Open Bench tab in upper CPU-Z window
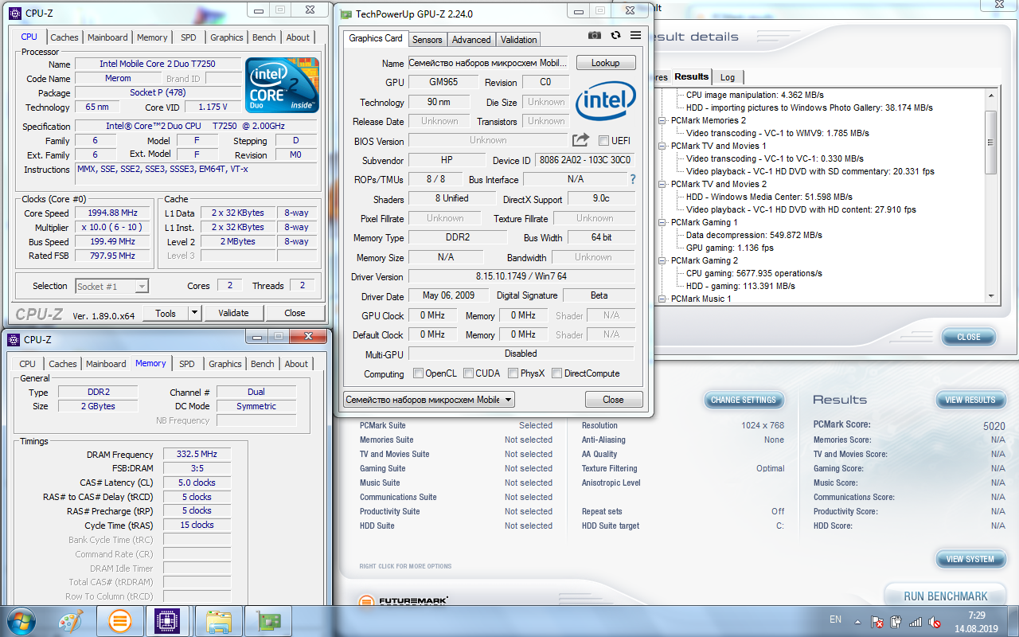 click(x=264, y=37)
